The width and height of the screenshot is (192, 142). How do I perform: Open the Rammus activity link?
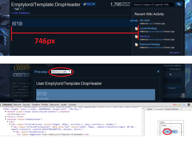(145, 36)
